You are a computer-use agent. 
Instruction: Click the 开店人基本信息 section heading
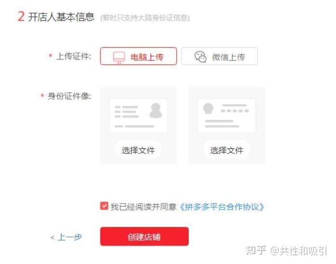61,17
